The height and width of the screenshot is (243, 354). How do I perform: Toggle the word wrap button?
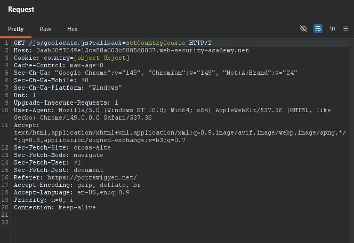click(318, 29)
